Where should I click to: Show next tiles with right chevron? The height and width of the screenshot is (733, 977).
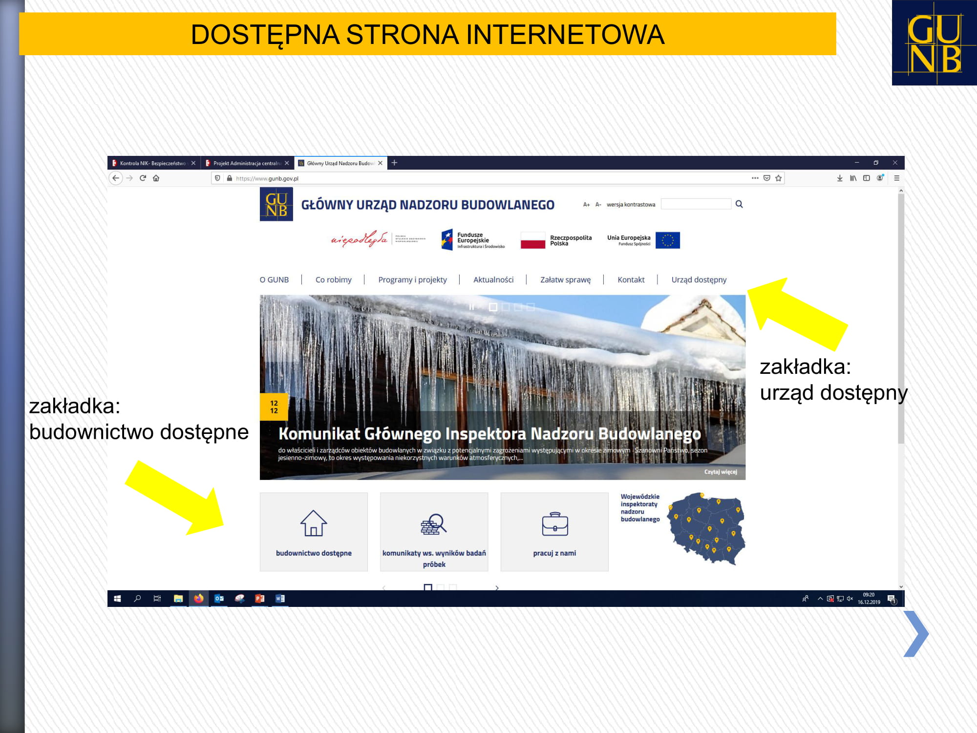pyautogui.click(x=497, y=588)
